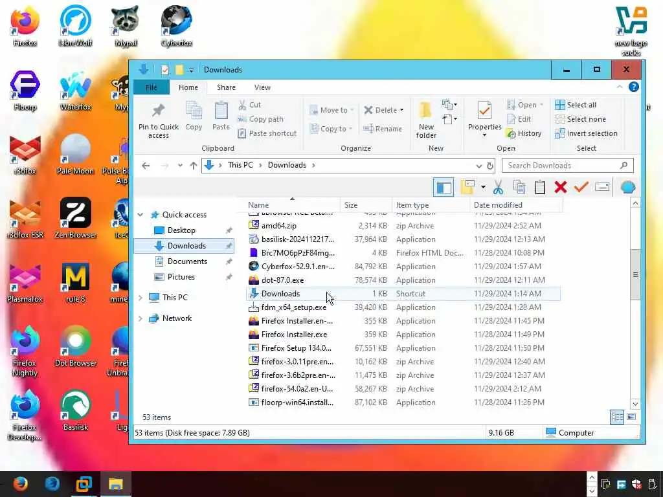This screenshot has height=497, width=663.
Task: Switch to the View ribbon tab
Action: pos(263,87)
